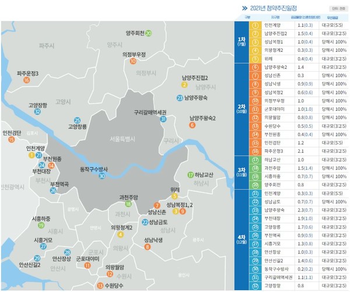Click the 안산신길2 marker 29 on the map
350x292 pixels.
click(37, 258)
